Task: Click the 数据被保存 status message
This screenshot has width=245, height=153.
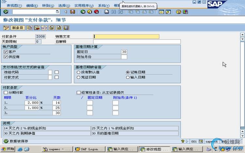Action: (x=19, y=141)
